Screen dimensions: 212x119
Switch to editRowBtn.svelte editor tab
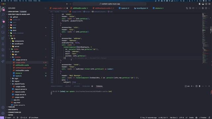[79, 8]
